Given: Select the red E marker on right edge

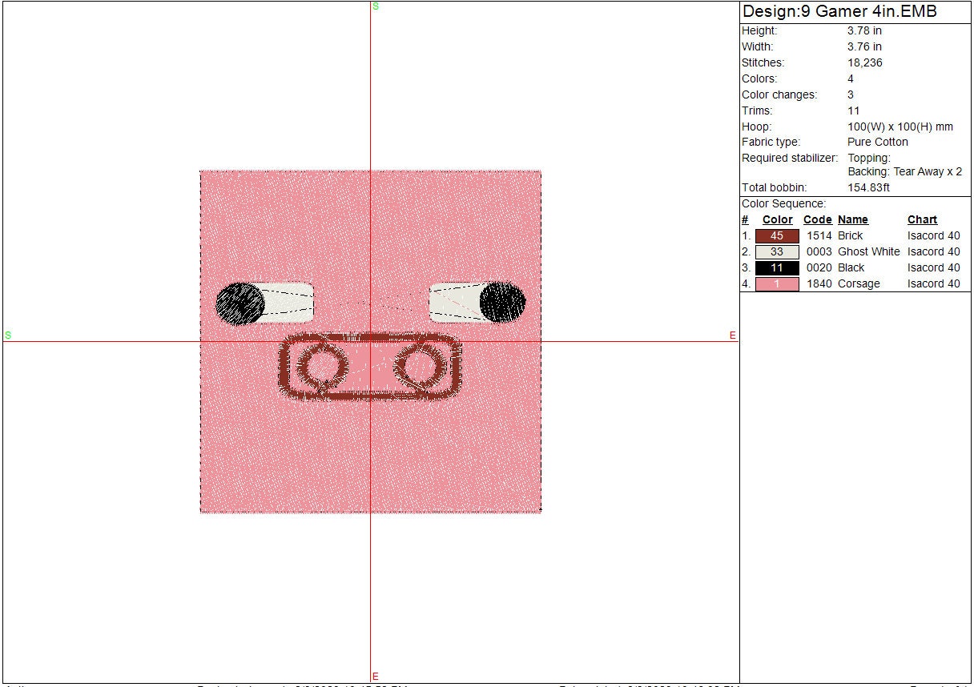Looking at the screenshot, I should 732,335.
